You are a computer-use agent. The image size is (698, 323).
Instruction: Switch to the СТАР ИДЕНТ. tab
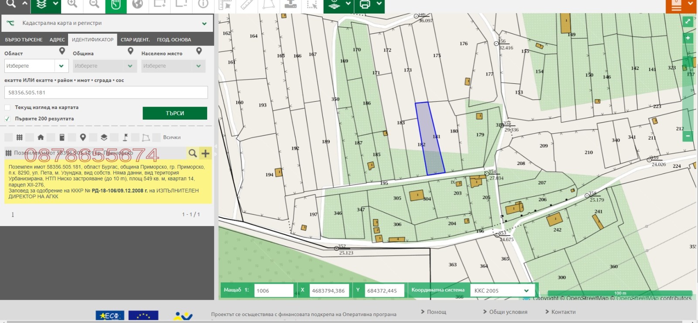click(x=135, y=40)
